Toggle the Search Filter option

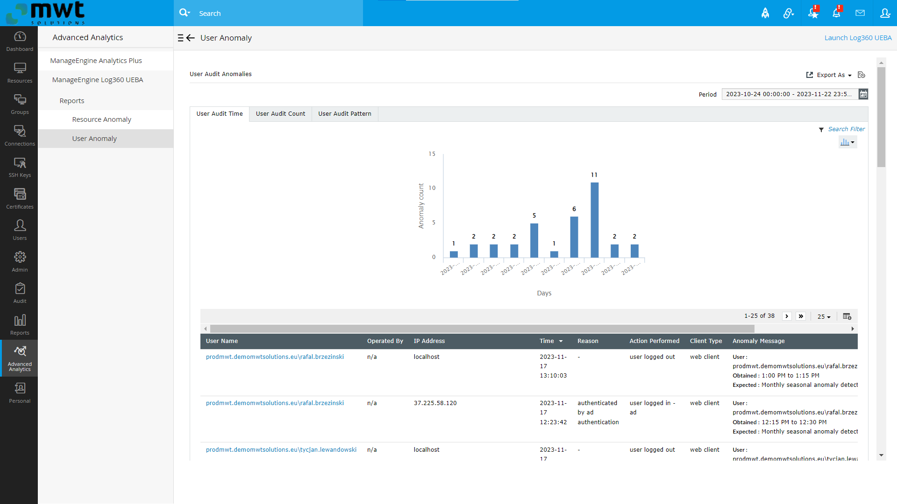pyautogui.click(x=846, y=129)
